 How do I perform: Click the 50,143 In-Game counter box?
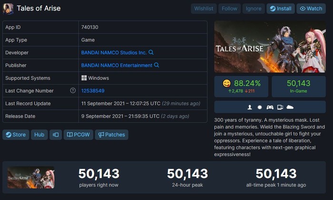coord(299,86)
